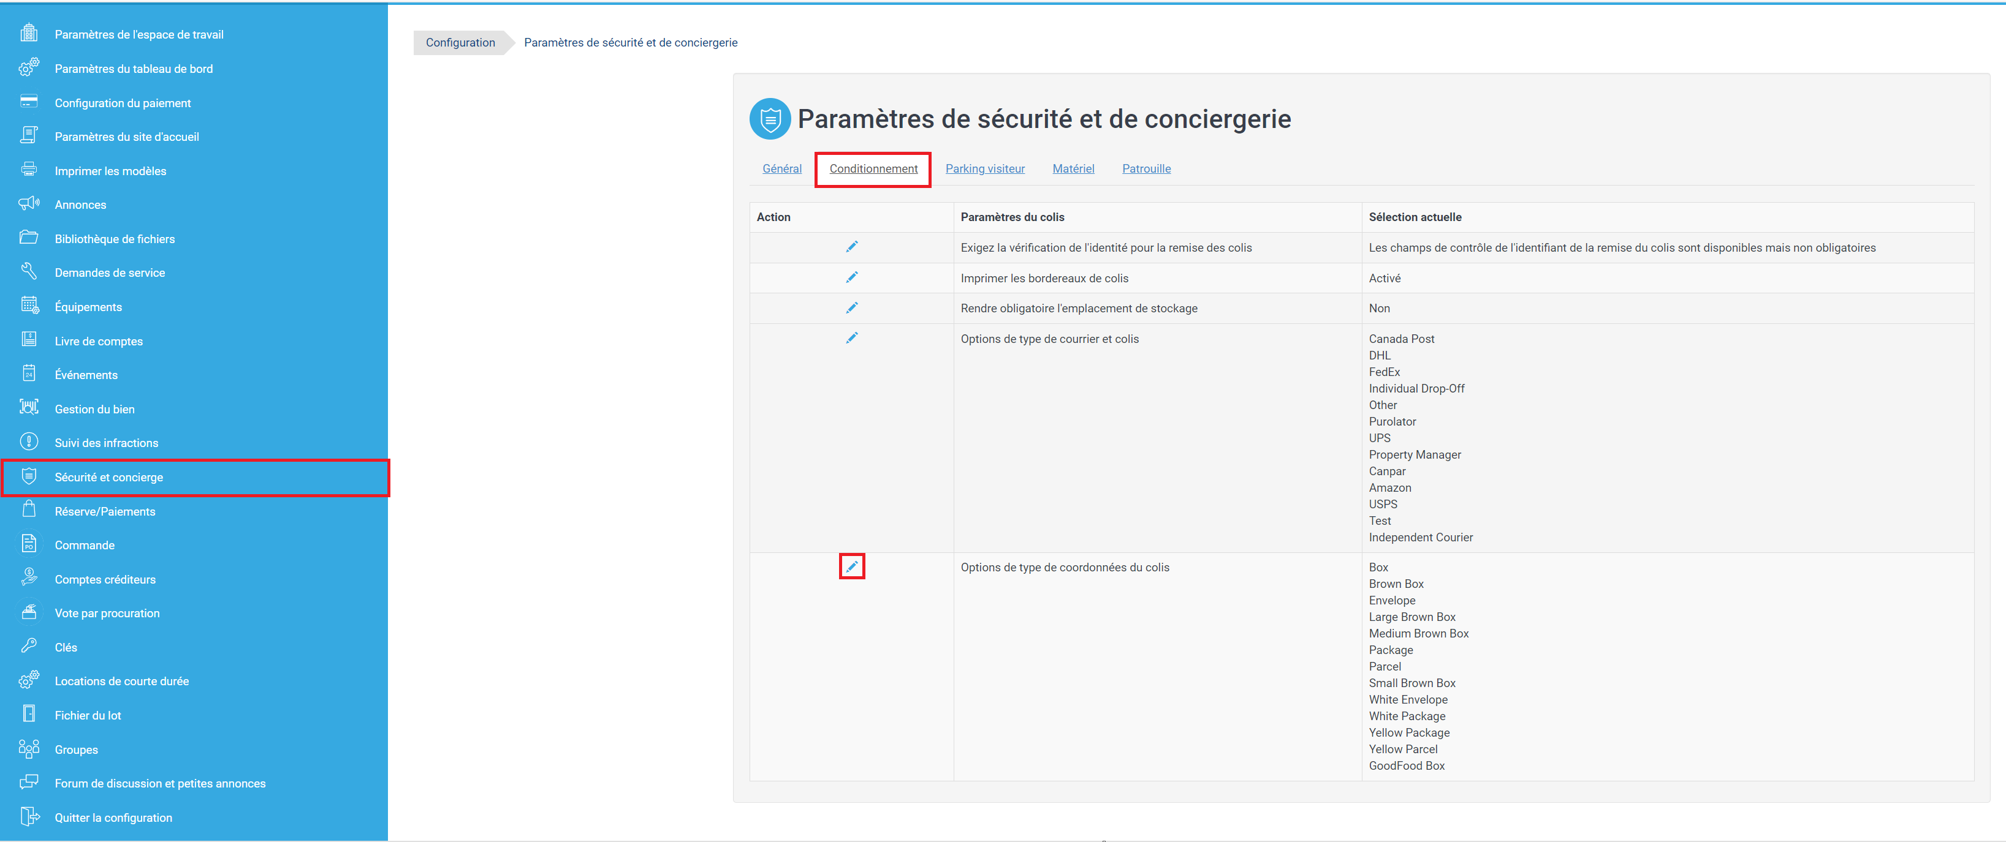
Task: Click the 'White Envelope' entry
Action: pos(1408,699)
